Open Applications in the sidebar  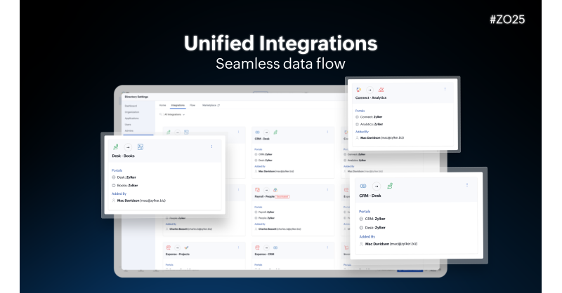click(x=132, y=118)
